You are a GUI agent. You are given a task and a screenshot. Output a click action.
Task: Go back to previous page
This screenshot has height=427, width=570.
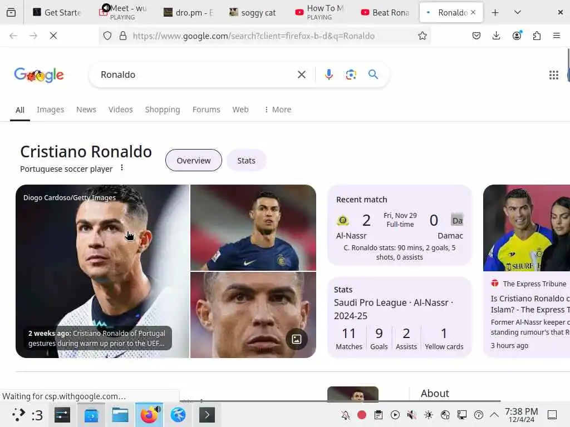(13, 36)
